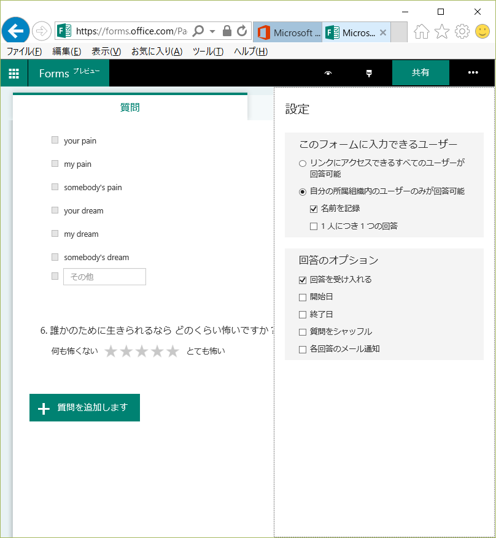Enable 質問をシャッフル checkbox

pyautogui.click(x=303, y=332)
